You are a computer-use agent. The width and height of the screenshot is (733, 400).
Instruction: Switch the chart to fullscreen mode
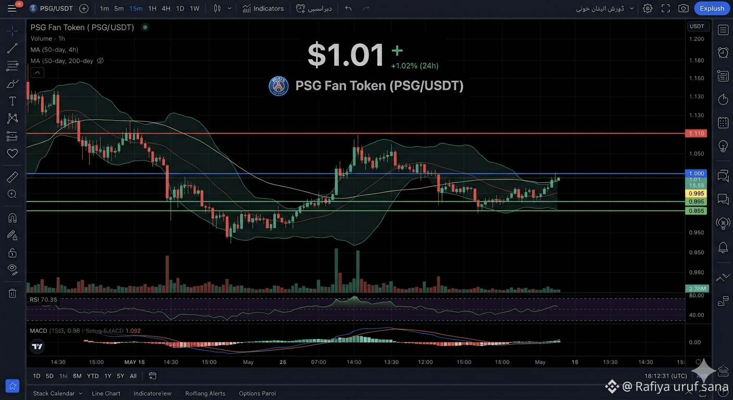[x=666, y=8]
